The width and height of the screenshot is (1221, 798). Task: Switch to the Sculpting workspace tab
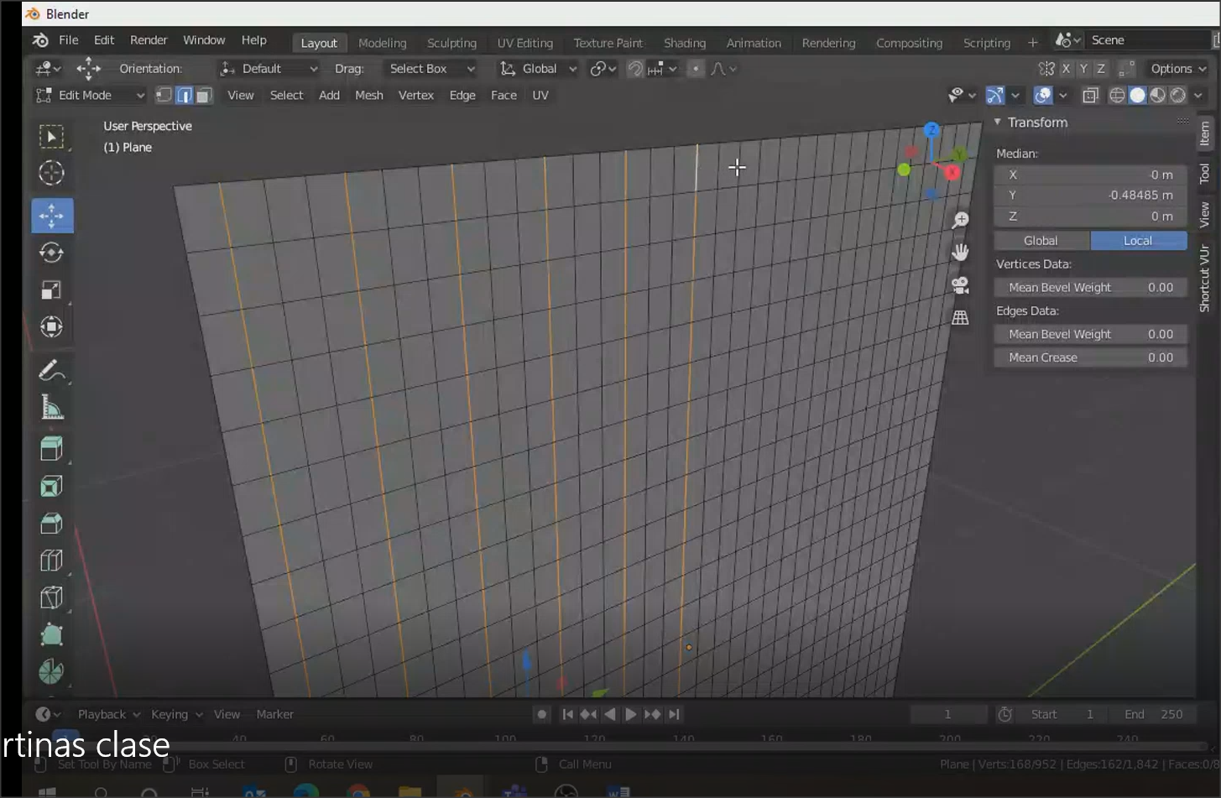click(x=451, y=43)
